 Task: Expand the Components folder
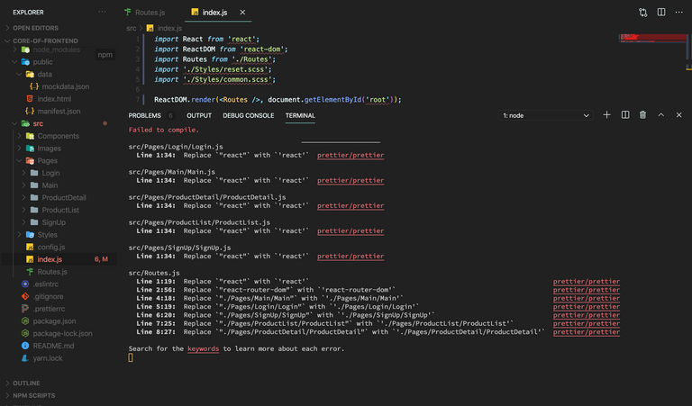click(x=58, y=136)
